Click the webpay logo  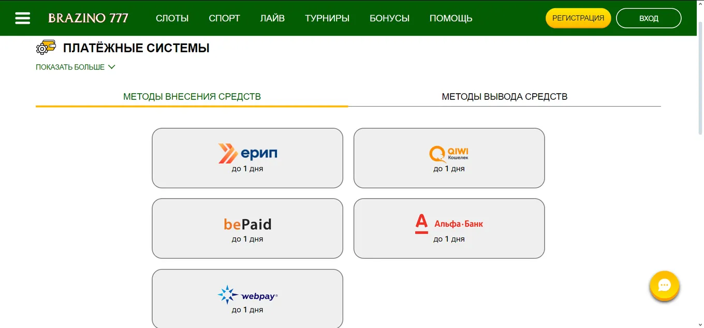247,295
